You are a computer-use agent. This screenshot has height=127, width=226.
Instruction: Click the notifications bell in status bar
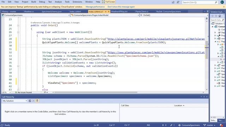(221, 125)
